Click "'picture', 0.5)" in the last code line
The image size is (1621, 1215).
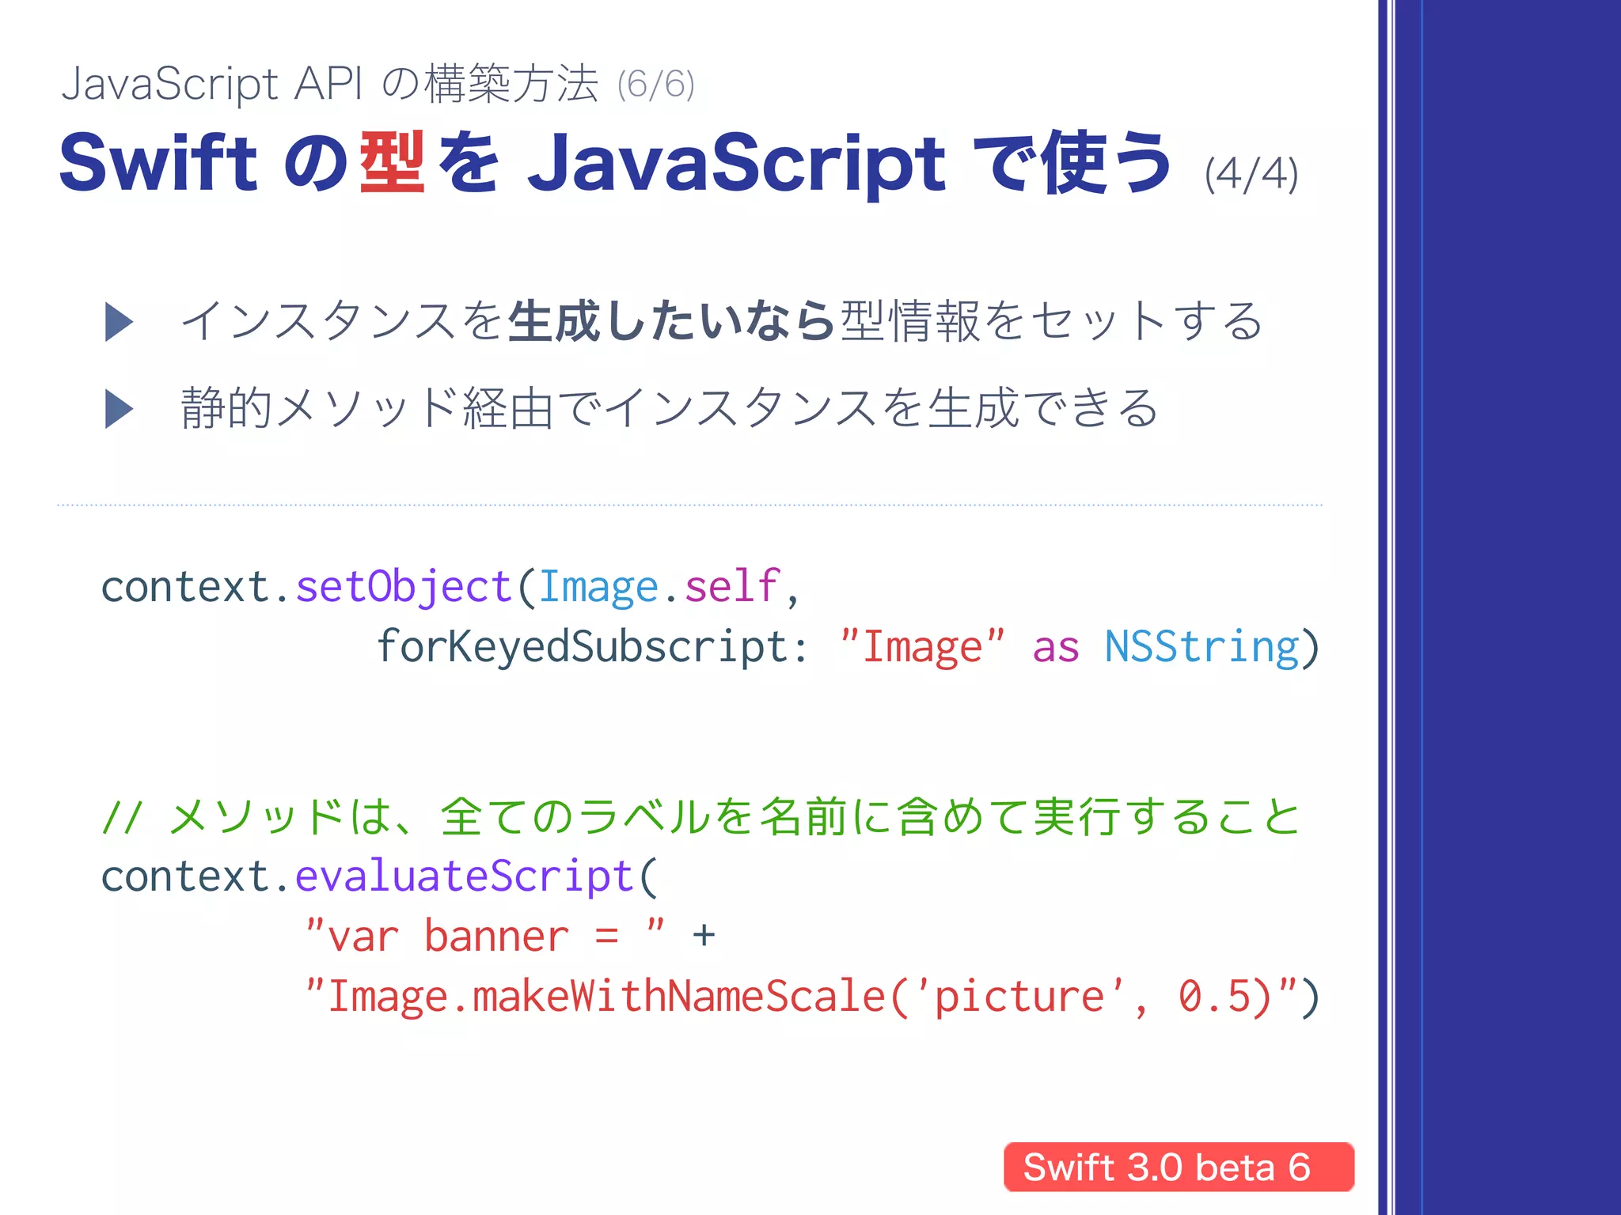point(1094,996)
